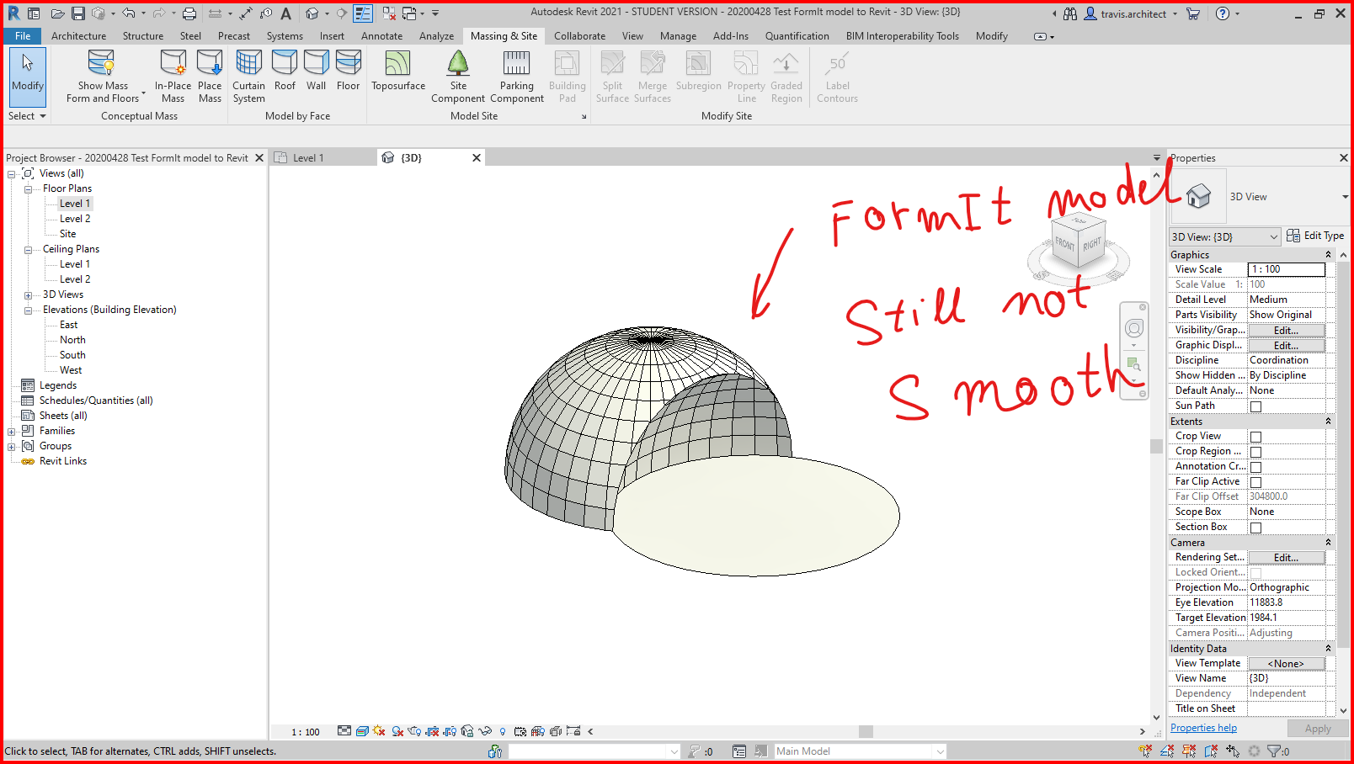
Task: Select the Curtain System tool
Action: tap(248, 76)
